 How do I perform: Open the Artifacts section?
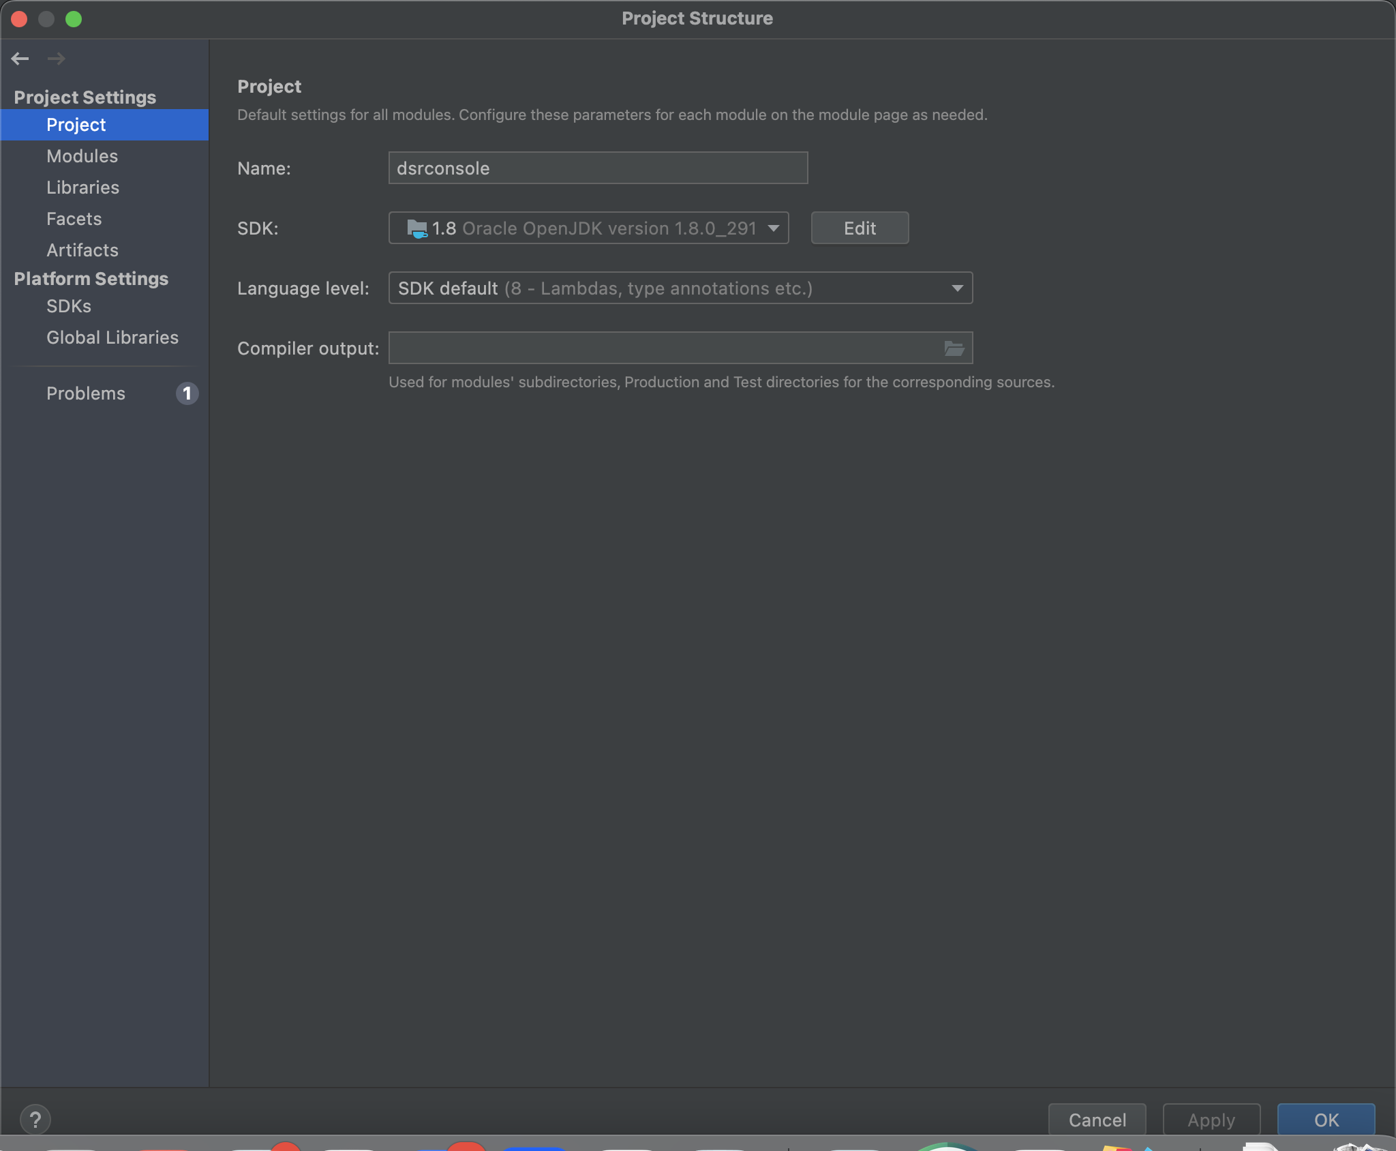point(82,250)
